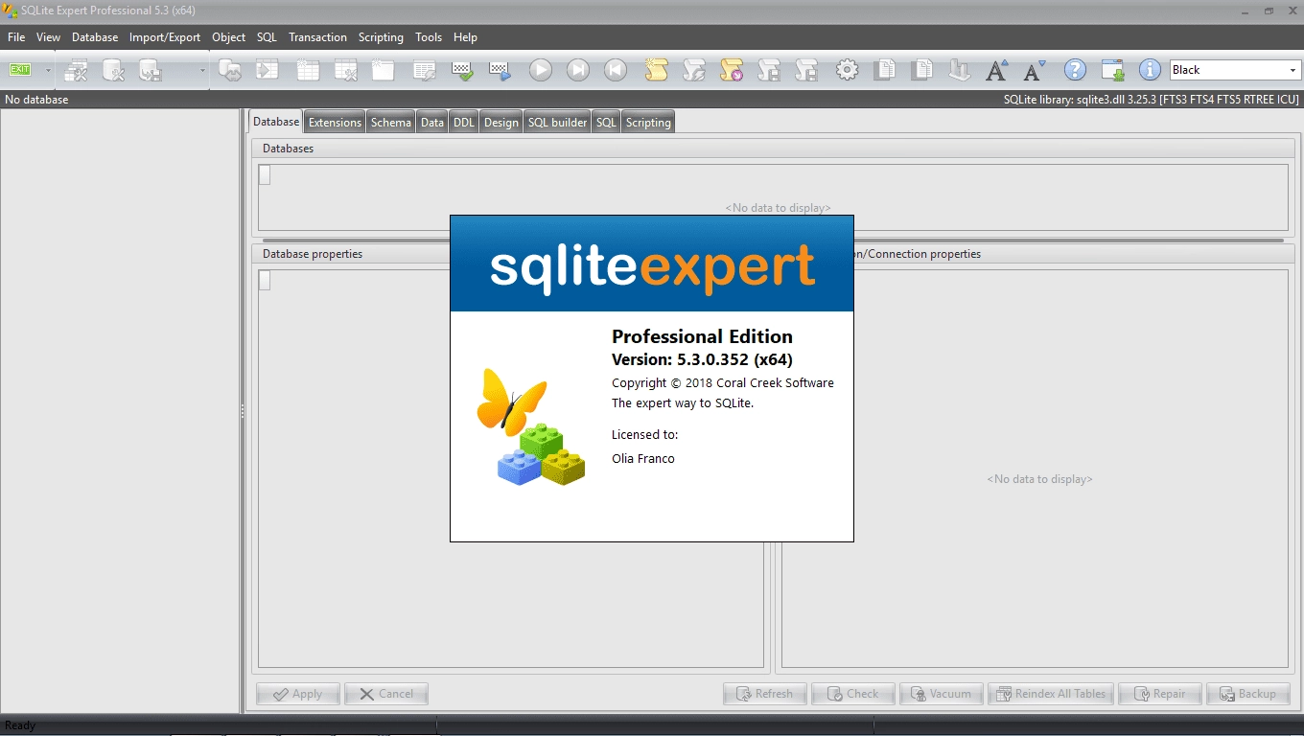
Task: Click the grid with green checkmark icon
Action: [462, 70]
